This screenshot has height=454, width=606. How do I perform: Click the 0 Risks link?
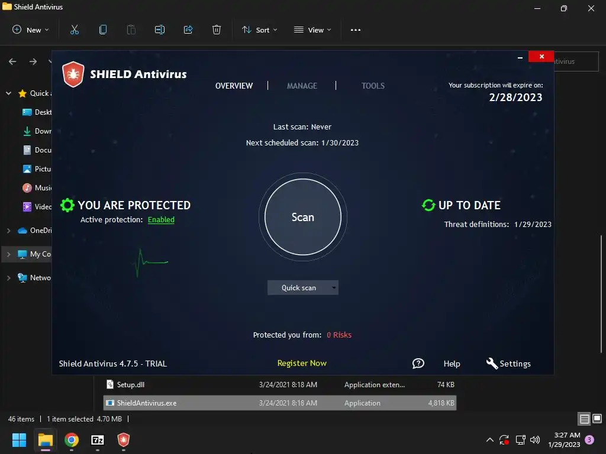[x=339, y=335]
